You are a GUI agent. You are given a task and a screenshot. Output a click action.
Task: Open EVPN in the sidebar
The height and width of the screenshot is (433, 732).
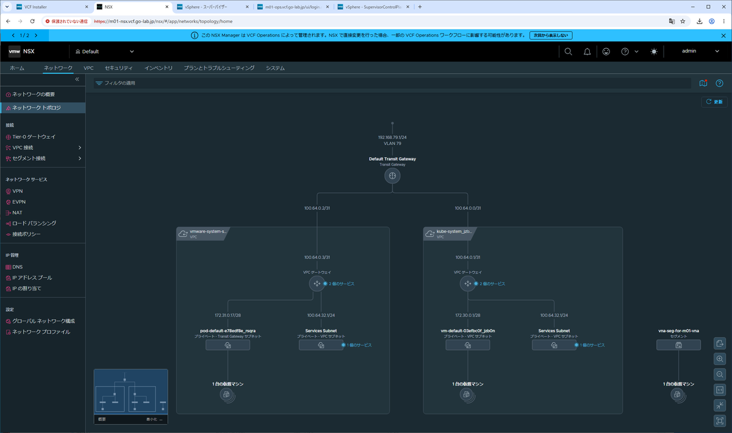(x=19, y=202)
